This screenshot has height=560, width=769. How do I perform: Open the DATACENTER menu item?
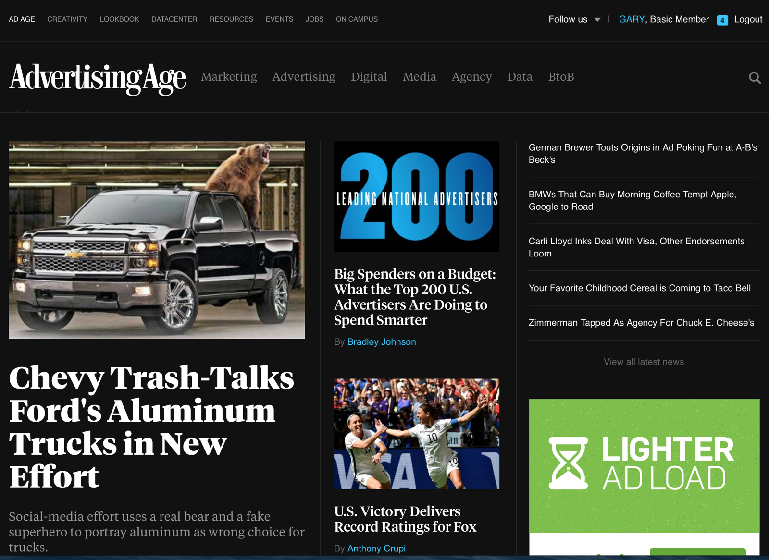click(174, 19)
